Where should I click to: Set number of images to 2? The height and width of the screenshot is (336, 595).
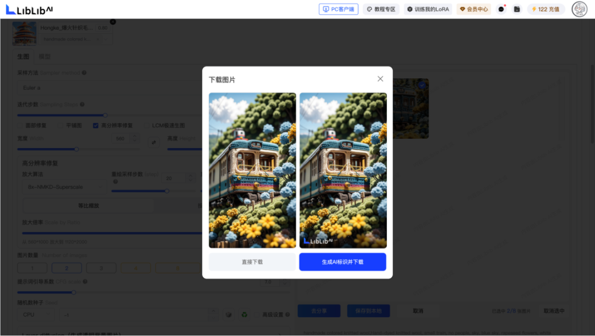pyautogui.click(x=67, y=268)
